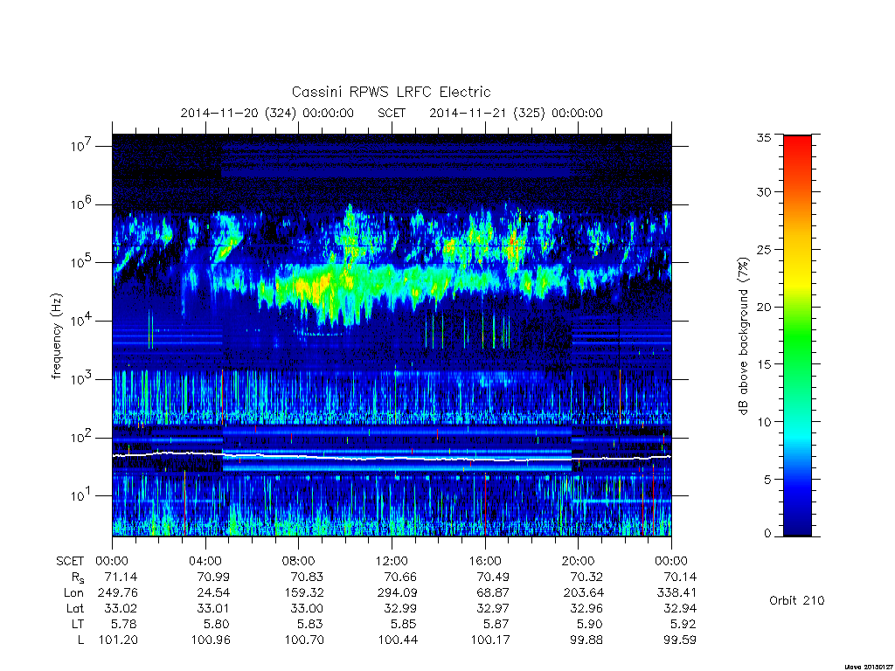This screenshot has height=671, width=895.
Task: Click colorbar tick label "15"
Action: pos(764,364)
